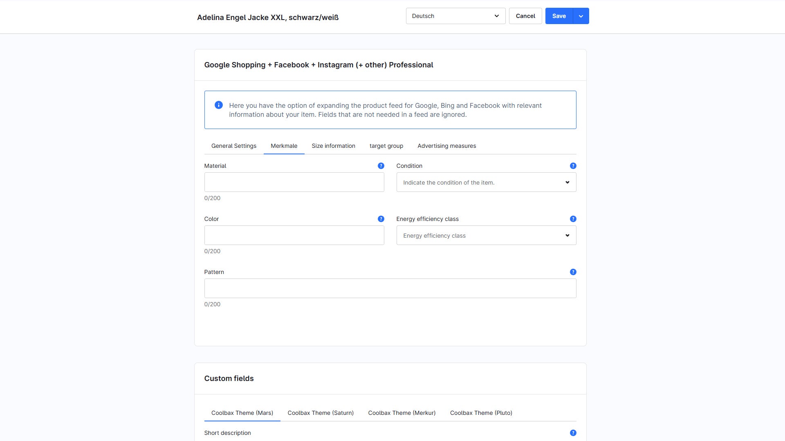Switch to the Coolbax Theme (Pluto) tab
This screenshot has width=785, height=441.
(481, 413)
